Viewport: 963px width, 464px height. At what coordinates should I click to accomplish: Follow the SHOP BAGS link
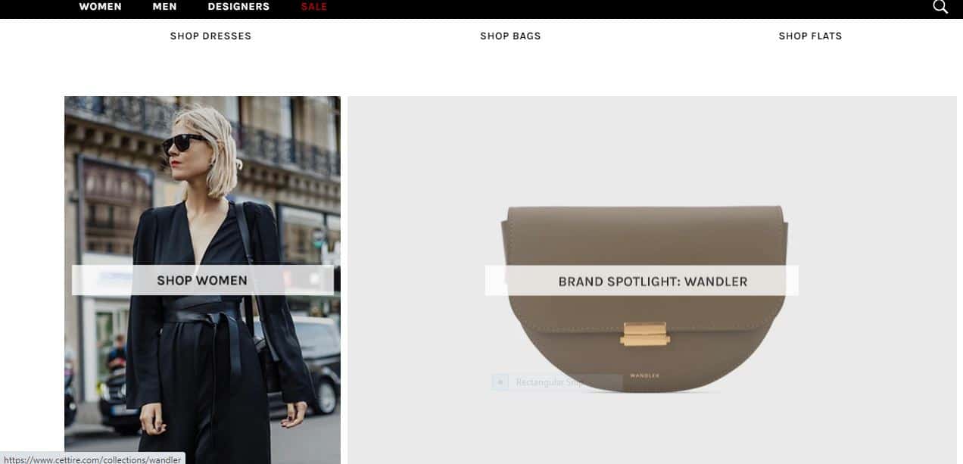coord(510,36)
